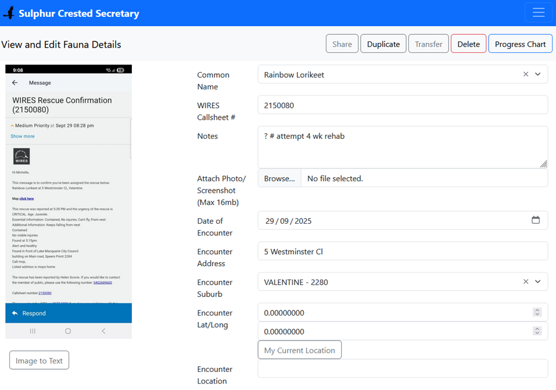Expand the Common Name dropdown
Viewport: 556px width, 390px height.
[x=538, y=74]
